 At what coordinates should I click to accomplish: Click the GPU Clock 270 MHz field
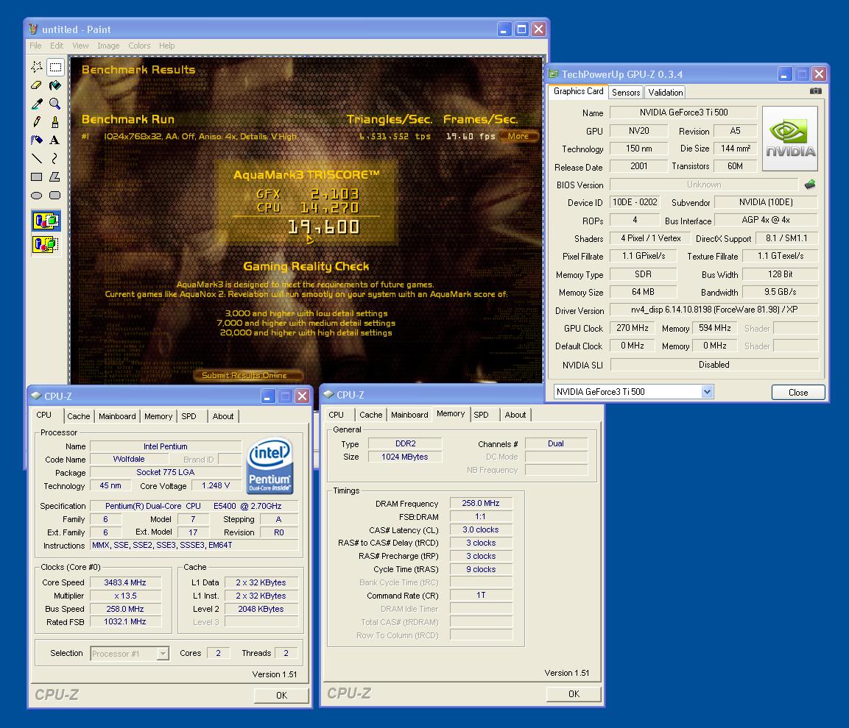tap(633, 328)
